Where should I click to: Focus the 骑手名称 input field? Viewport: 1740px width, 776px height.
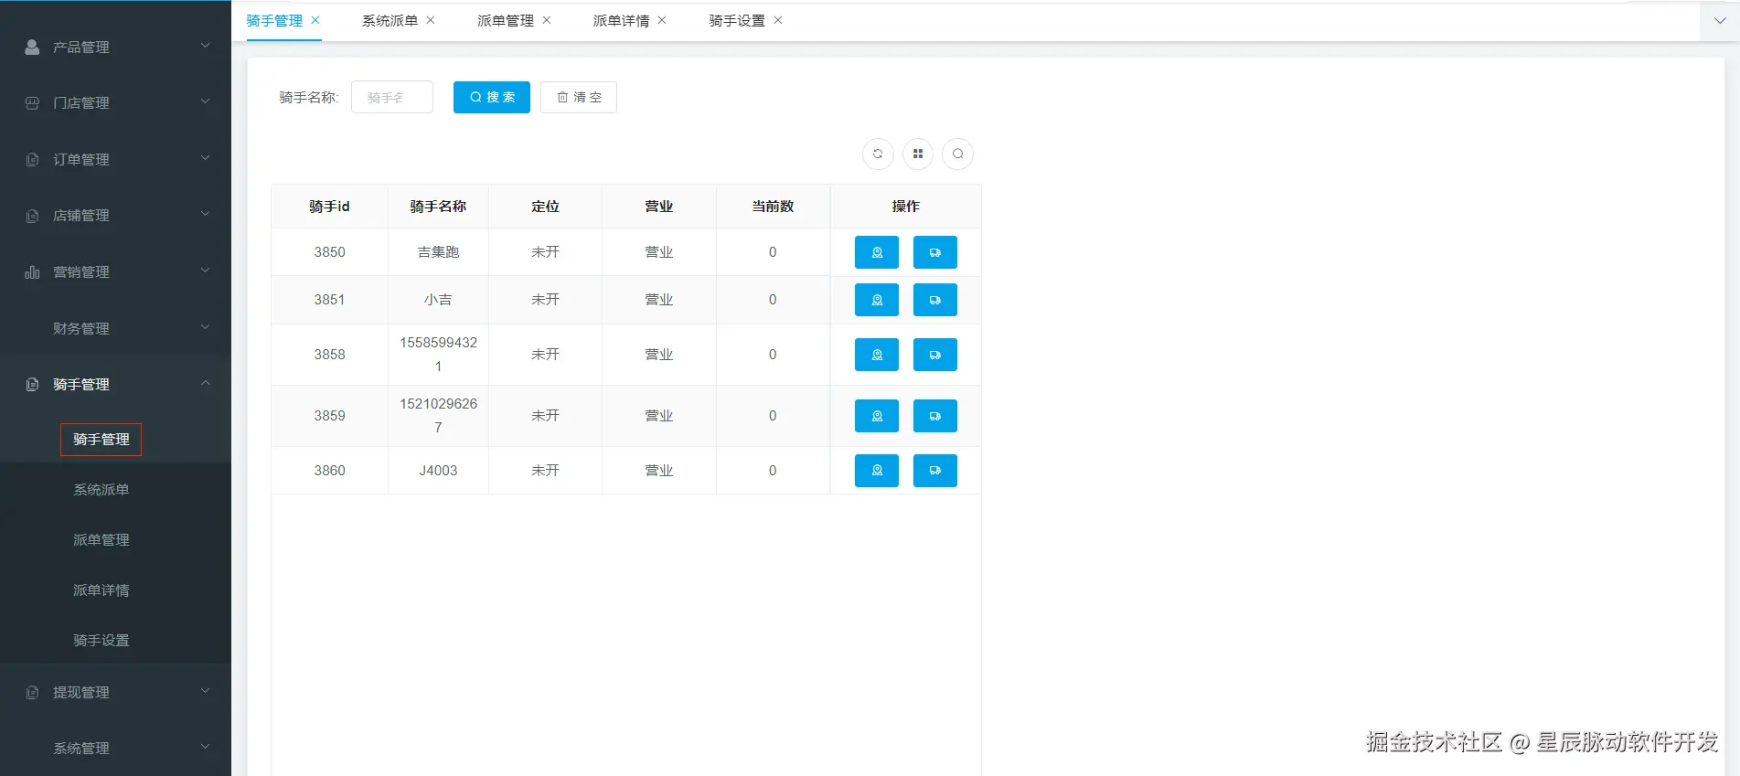pyautogui.click(x=392, y=97)
